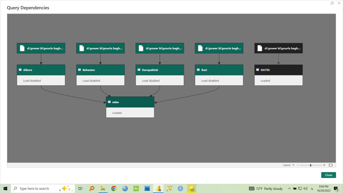Adjust the zoom slider handle
The image size is (343, 193).
(x=311, y=165)
